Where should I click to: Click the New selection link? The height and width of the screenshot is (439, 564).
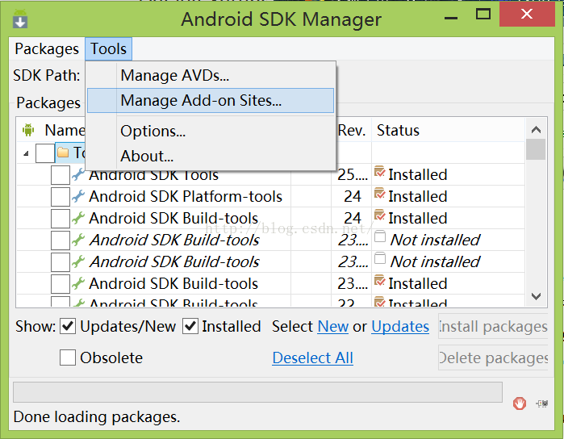click(332, 327)
